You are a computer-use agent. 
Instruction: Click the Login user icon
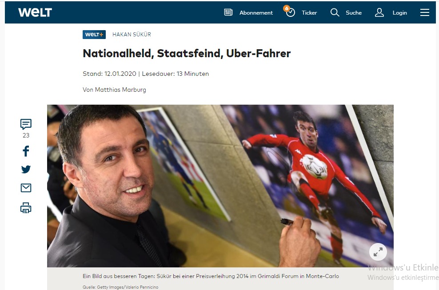tap(379, 12)
